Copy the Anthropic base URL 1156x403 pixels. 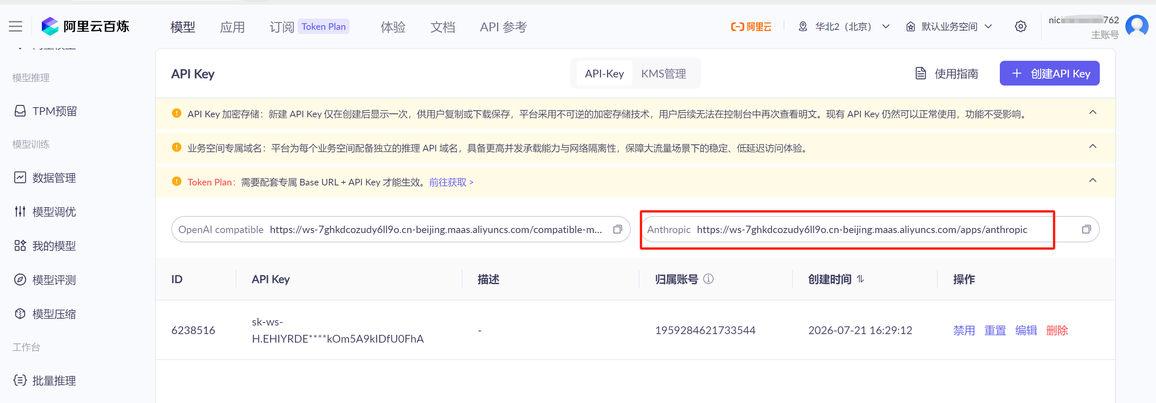[x=1087, y=230]
